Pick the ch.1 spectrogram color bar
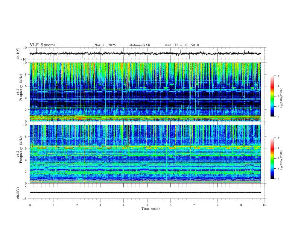298x230 pixels. tap(272, 96)
